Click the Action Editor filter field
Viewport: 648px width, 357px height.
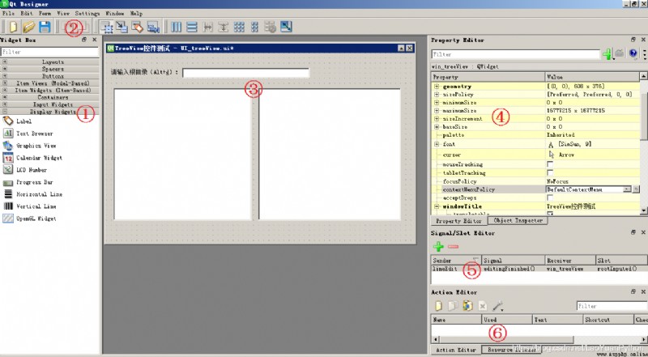click(612, 306)
